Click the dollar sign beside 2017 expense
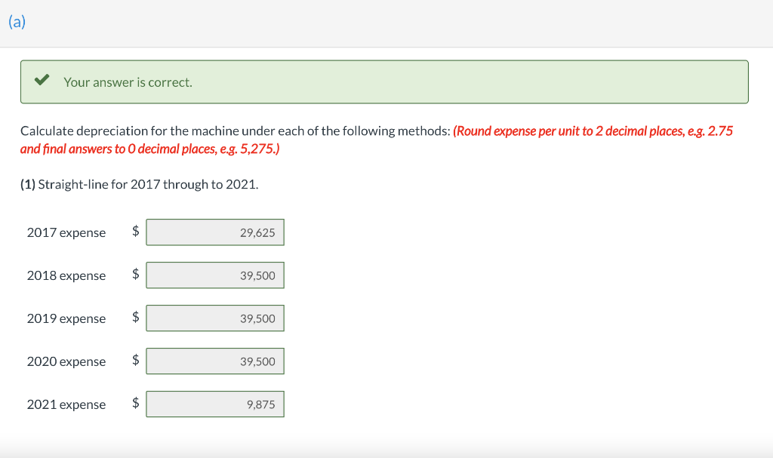 [136, 232]
